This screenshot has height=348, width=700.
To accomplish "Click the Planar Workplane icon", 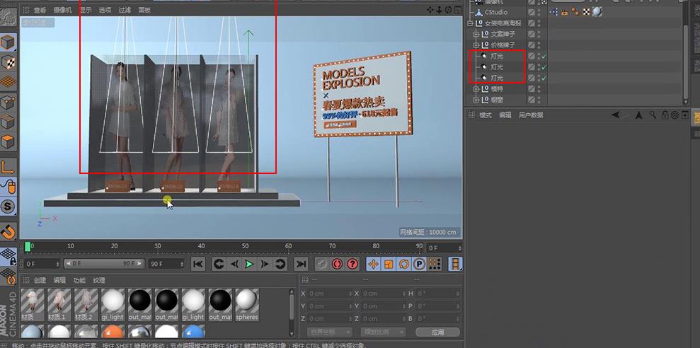I will 8,276.
